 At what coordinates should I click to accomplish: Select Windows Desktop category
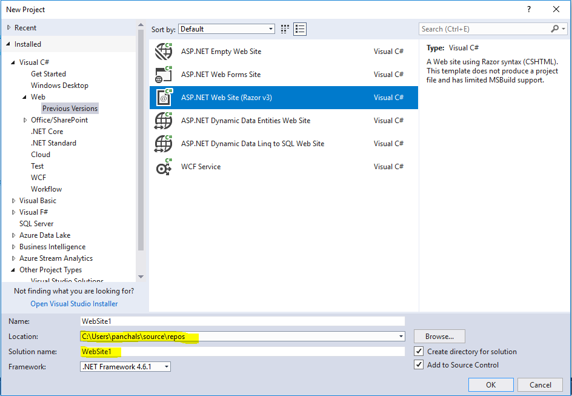pos(59,86)
